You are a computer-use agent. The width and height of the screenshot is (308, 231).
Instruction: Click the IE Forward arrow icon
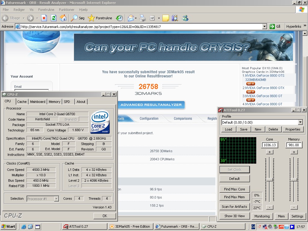[x=30, y=18]
